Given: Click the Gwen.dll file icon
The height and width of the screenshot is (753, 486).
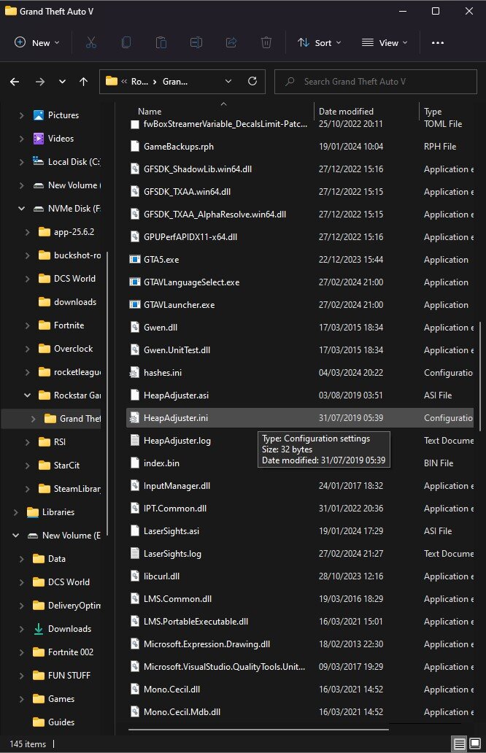Looking at the screenshot, I should 135,327.
